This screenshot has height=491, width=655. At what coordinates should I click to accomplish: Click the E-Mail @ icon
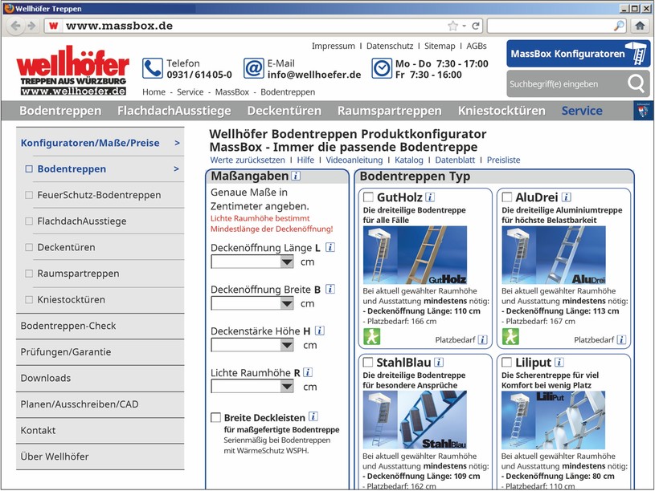(253, 68)
